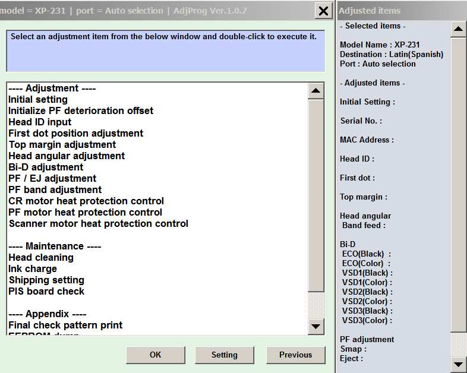Click the Adjusted items panel scrollbar thumb

click(458, 185)
